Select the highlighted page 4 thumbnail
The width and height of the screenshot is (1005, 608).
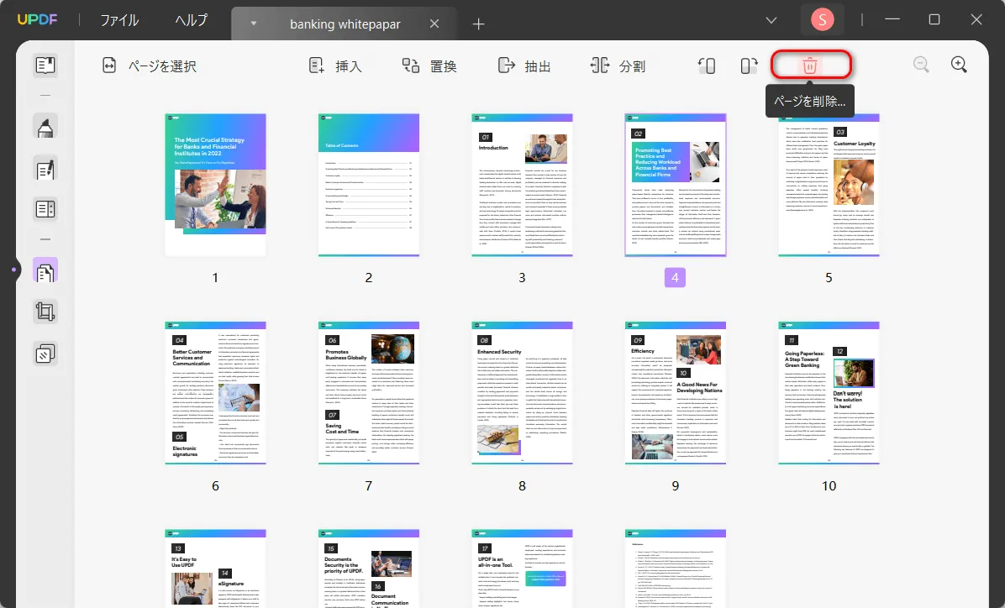676,185
